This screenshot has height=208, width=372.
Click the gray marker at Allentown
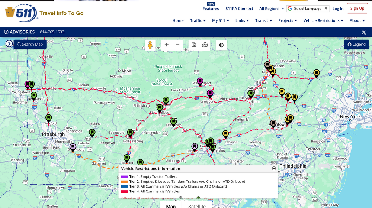pyautogui.click(x=273, y=123)
